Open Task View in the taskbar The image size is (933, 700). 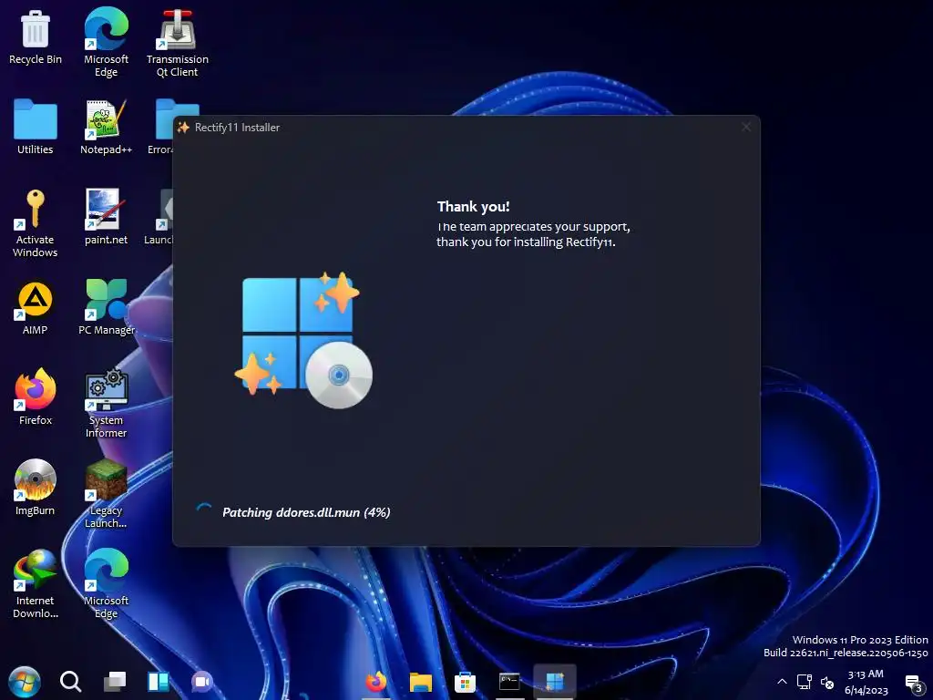[x=114, y=682]
